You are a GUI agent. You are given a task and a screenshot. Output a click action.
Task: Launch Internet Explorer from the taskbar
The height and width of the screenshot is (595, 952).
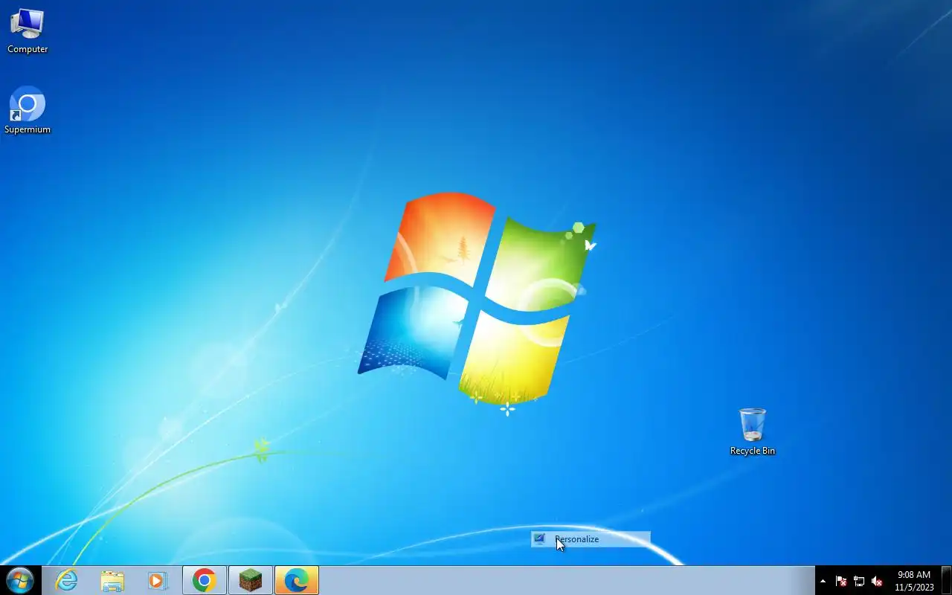point(67,580)
